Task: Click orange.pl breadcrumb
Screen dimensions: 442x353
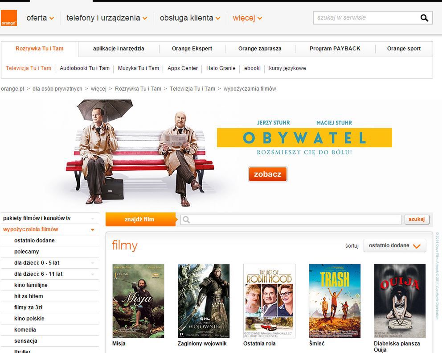Action: pyautogui.click(x=12, y=89)
